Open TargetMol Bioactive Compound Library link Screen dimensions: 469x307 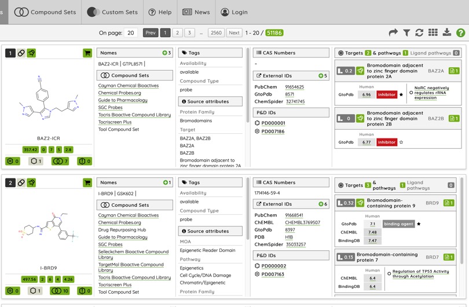[x=131, y=267]
